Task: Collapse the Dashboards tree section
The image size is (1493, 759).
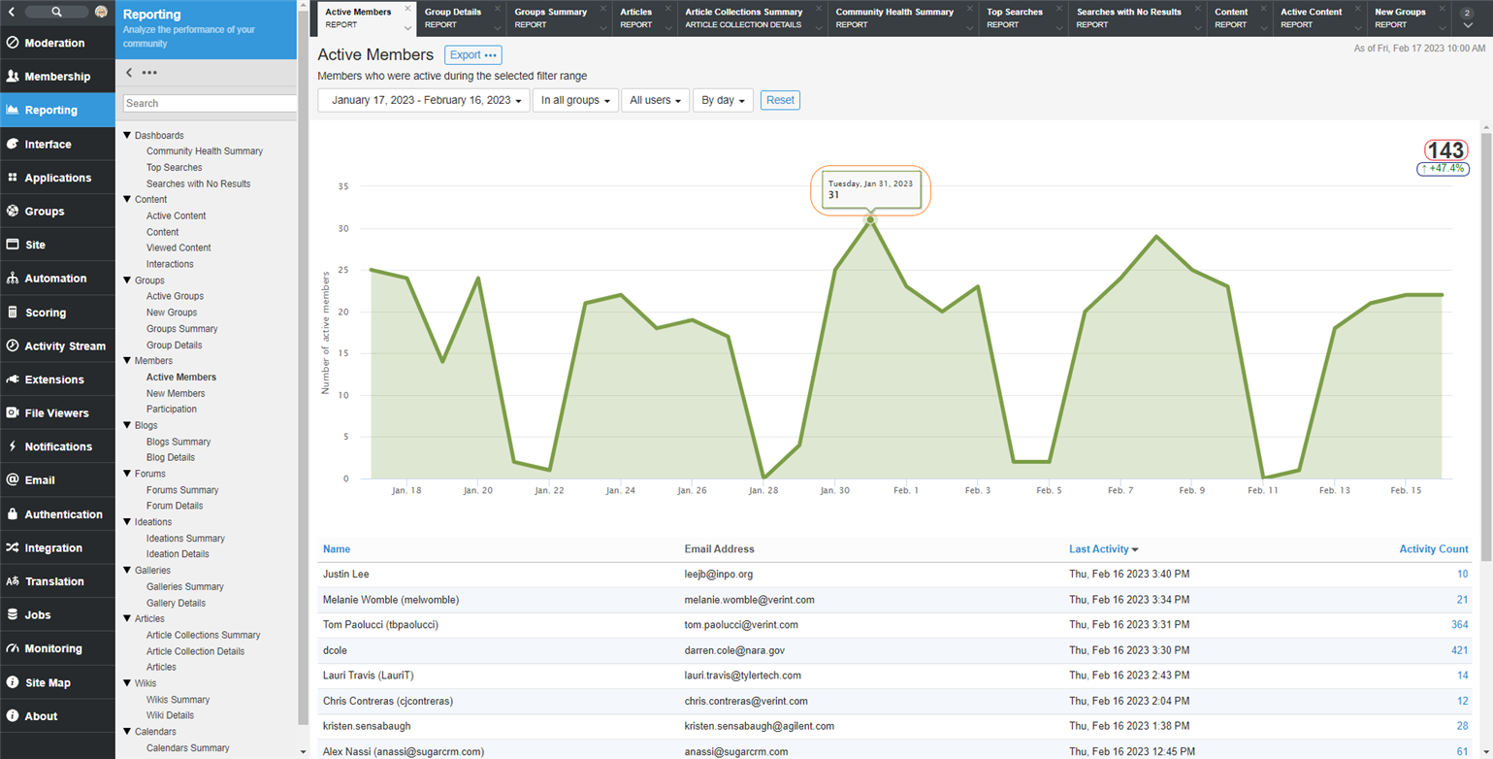Action: point(127,136)
